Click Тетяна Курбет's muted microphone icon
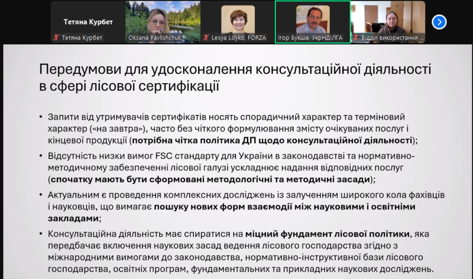This screenshot has height=279, width=473. [57, 38]
